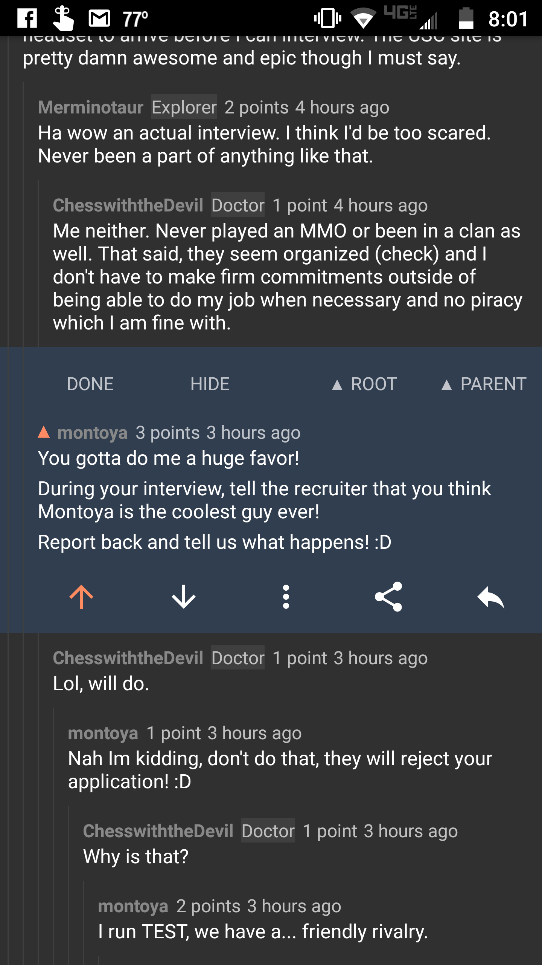
Task: Select HIDE to collapse comment
Action: [x=210, y=384]
